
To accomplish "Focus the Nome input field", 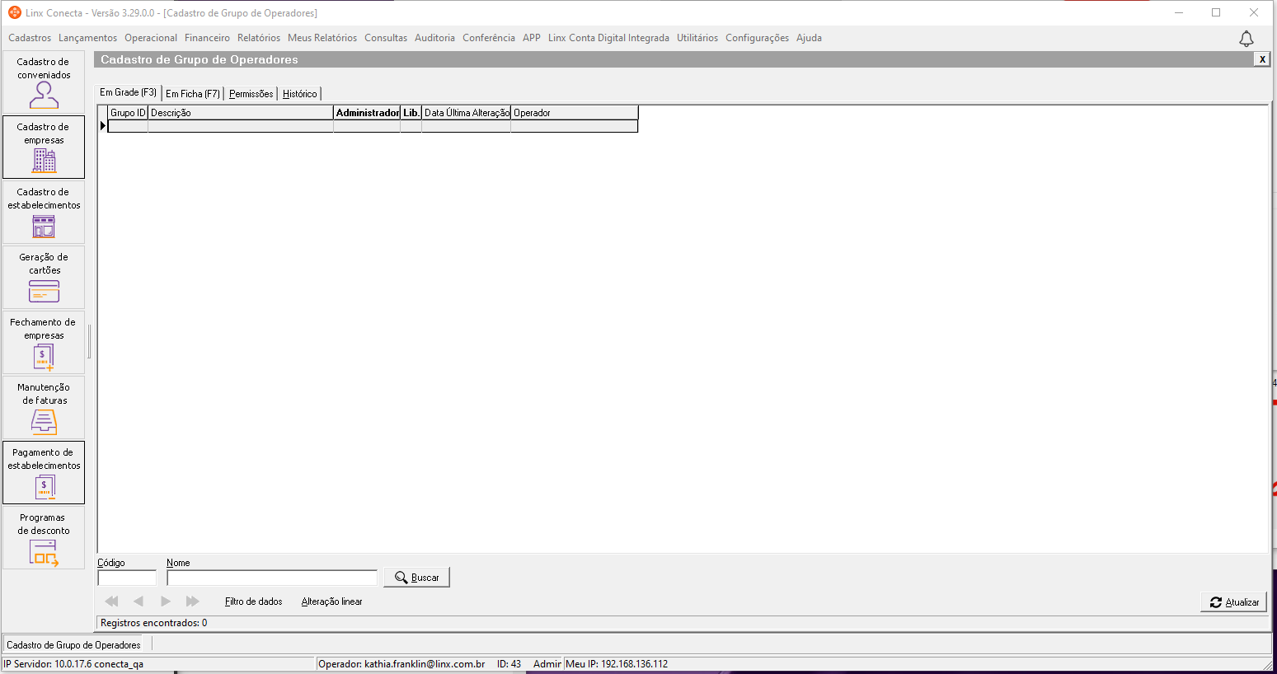I will click(x=272, y=578).
